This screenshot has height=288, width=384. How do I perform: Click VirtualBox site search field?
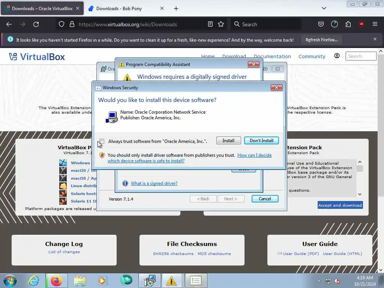click(361, 56)
